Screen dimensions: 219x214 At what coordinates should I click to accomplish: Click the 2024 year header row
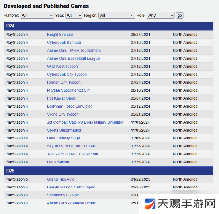click(x=109, y=26)
